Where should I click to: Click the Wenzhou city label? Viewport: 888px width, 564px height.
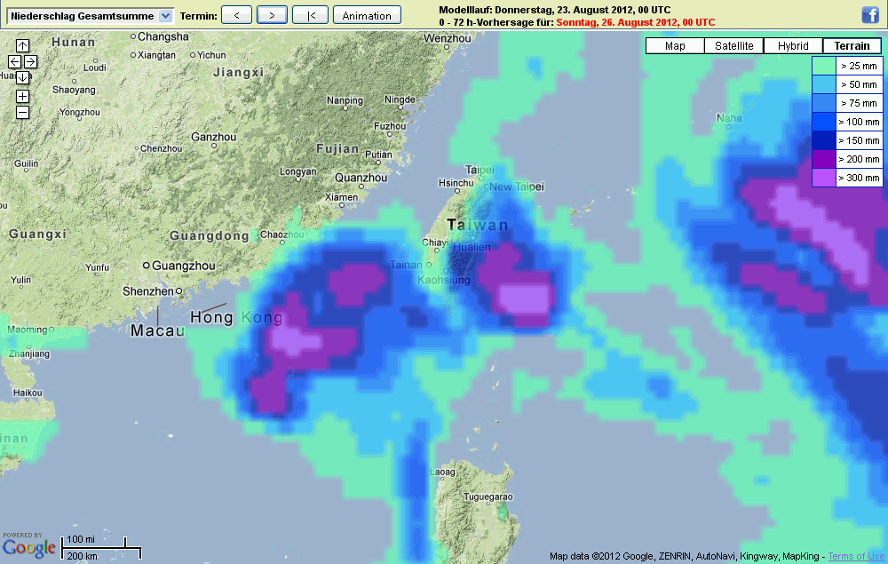(x=448, y=38)
